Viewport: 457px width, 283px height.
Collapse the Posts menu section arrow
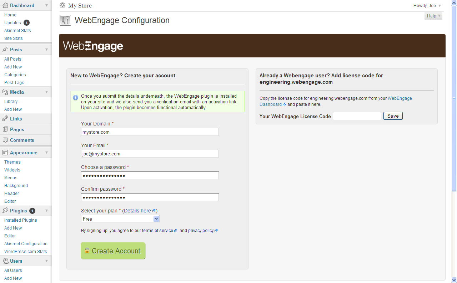click(46, 50)
